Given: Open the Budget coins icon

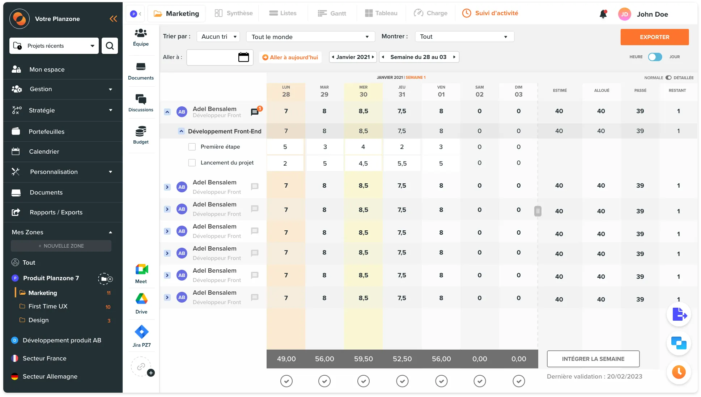Looking at the screenshot, I should 141,131.
